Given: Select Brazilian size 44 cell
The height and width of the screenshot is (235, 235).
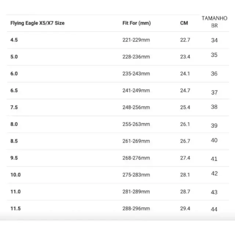Looking at the screenshot, I should click(x=214, y=209).
